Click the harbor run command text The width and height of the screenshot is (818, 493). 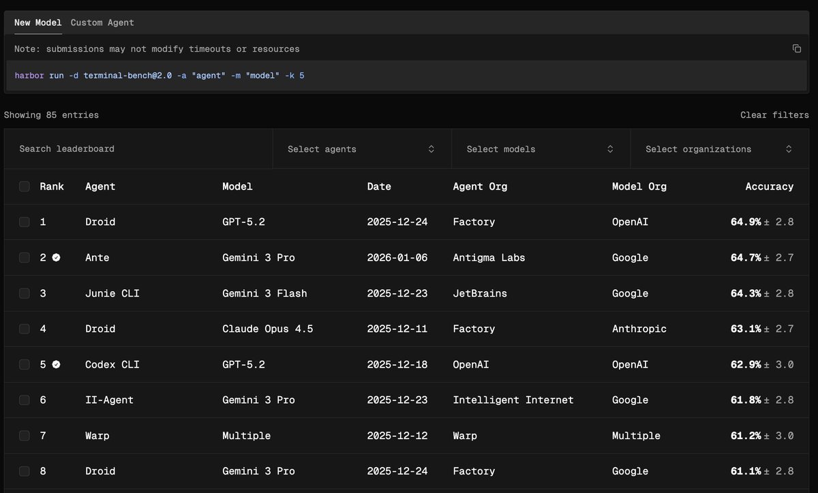tap(160, 75)
